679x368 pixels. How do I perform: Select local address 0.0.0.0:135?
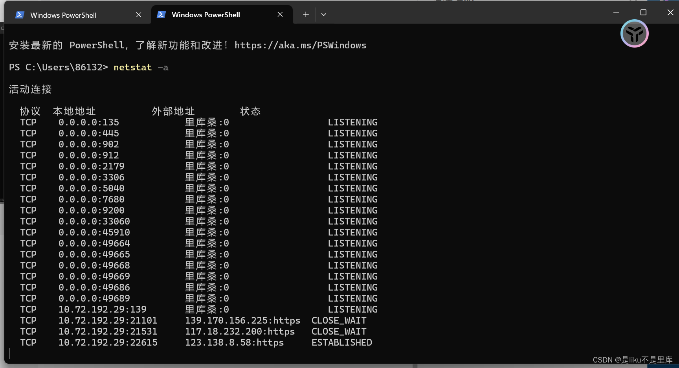click(89, 123)
